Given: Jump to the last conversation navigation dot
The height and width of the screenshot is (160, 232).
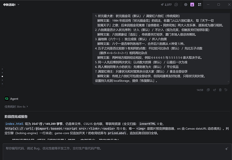Looking at the screenshot, I should tap(2, 84).
